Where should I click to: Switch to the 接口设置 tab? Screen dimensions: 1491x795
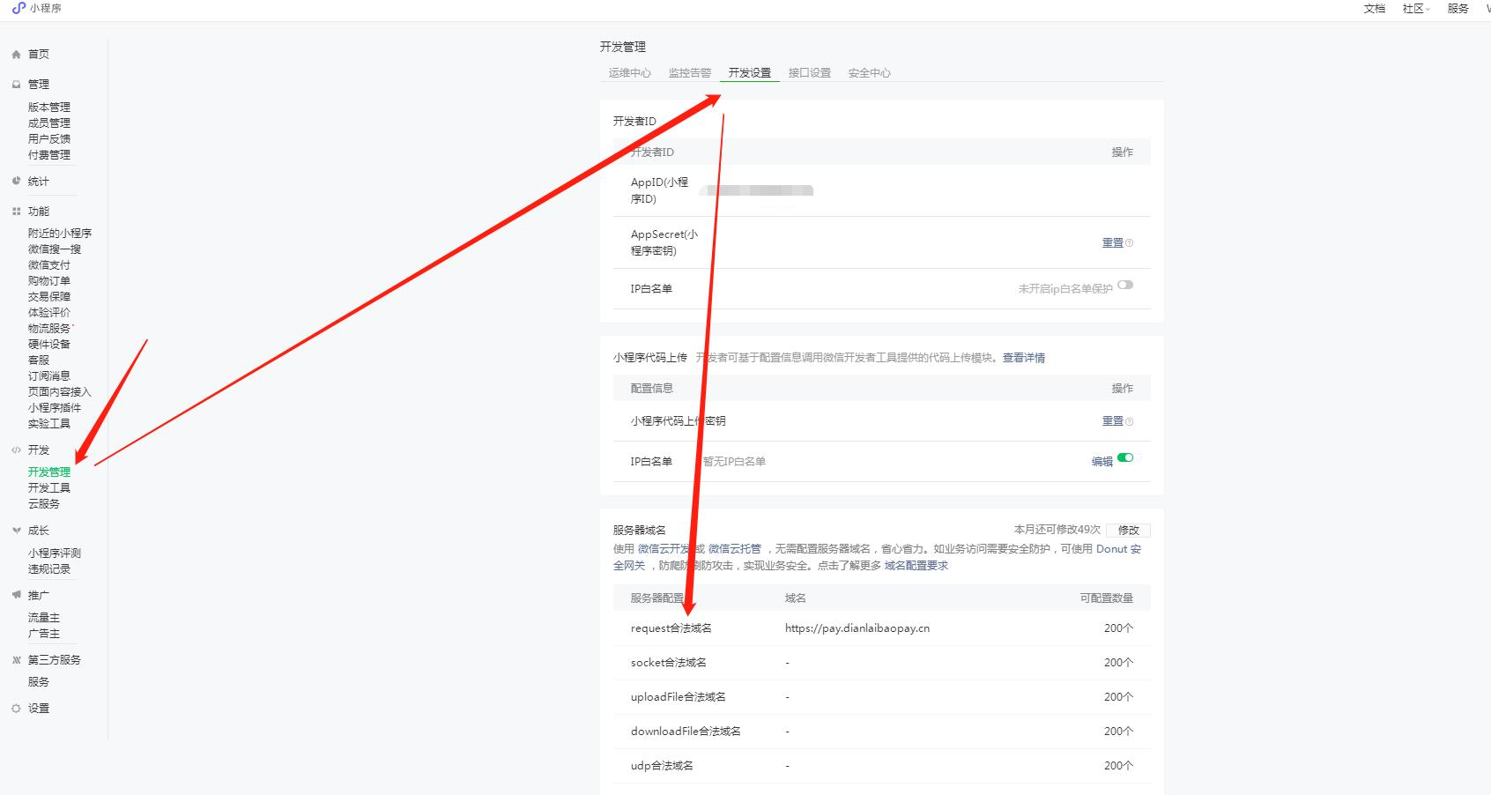(809, 73)
